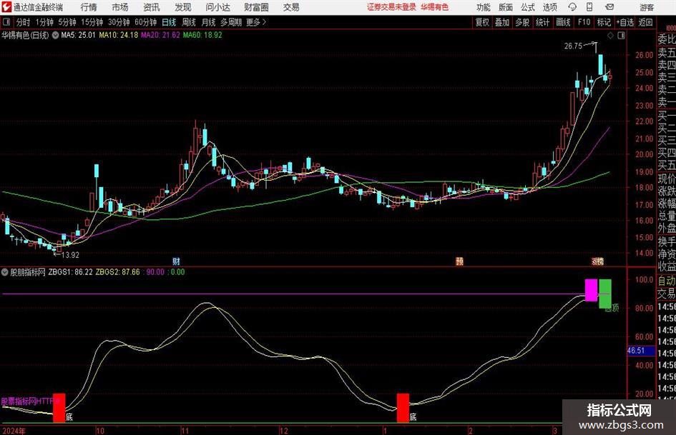
Task: Click the green 逃顶 signal bar
Action: pos(605,294)
